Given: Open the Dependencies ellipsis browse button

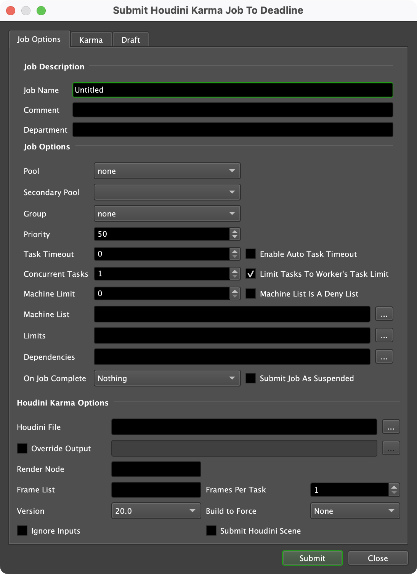Looking at the screenshot, I should coord(384,357).
